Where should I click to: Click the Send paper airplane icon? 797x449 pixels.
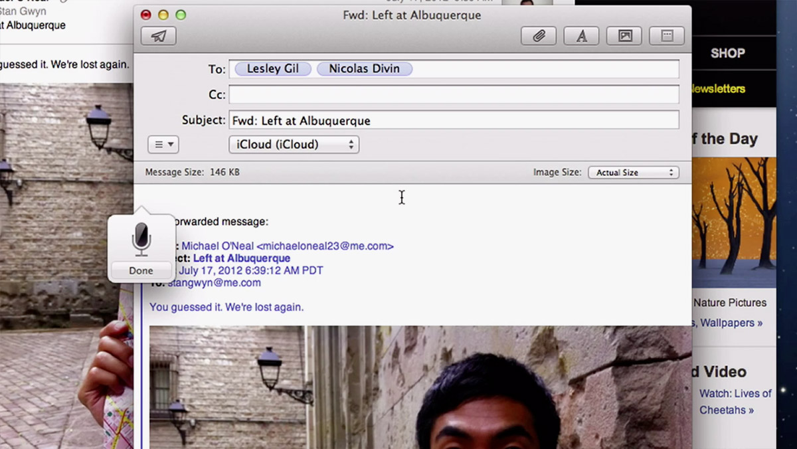point(159,36)
